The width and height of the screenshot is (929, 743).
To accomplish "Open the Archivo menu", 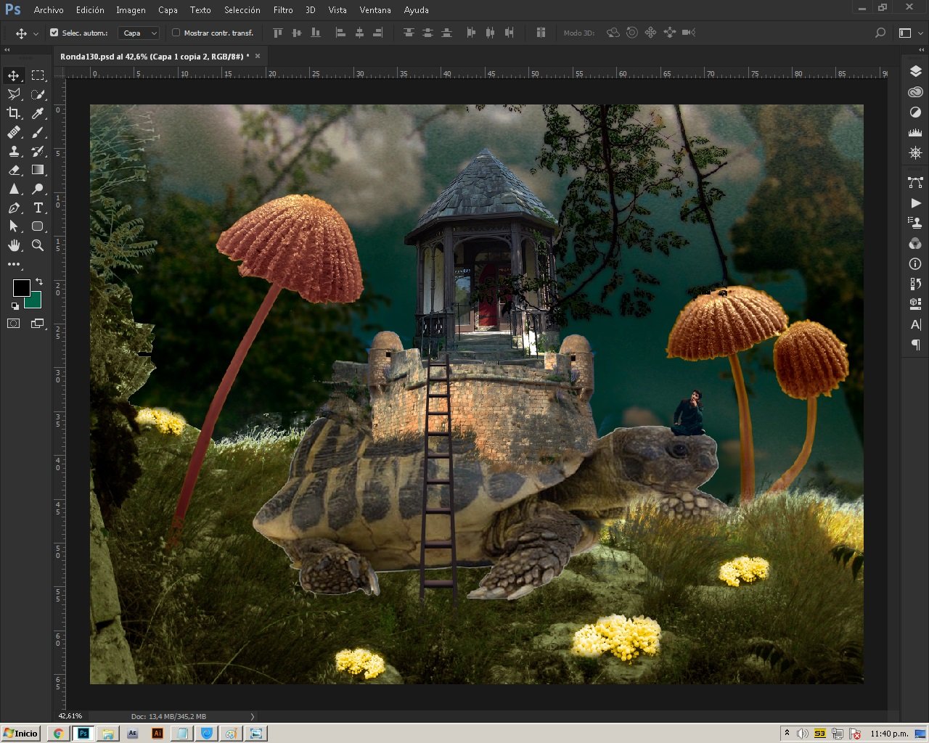I will coord(49,10).
